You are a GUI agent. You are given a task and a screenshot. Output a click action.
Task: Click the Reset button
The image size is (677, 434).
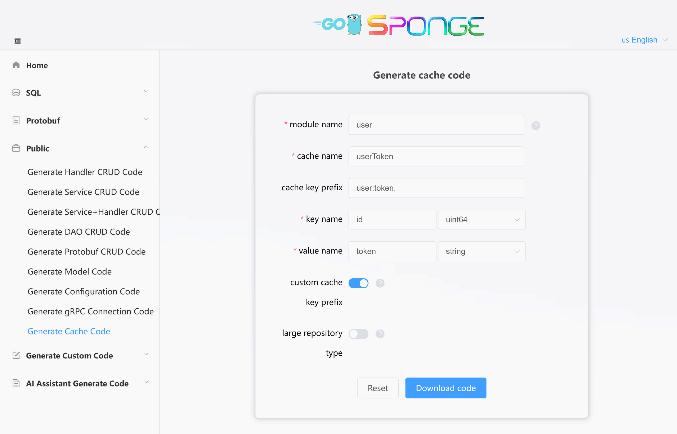pyautogui.click(x=377, y=388)
